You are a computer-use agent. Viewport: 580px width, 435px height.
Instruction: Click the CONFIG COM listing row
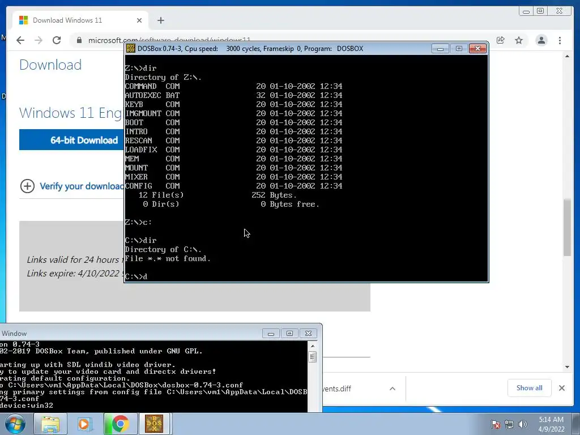233,186
